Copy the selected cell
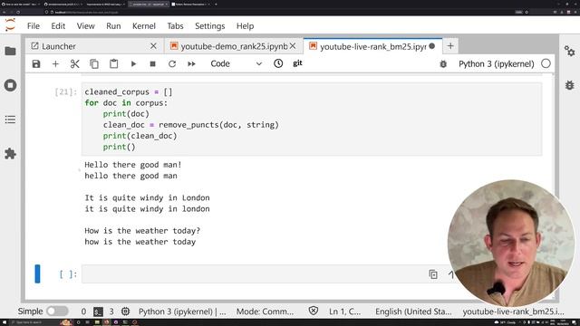 (x=94, y=64)
